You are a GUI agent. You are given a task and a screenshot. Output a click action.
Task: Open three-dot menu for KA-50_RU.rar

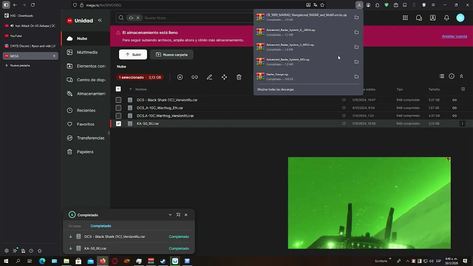tap(462, 124)
